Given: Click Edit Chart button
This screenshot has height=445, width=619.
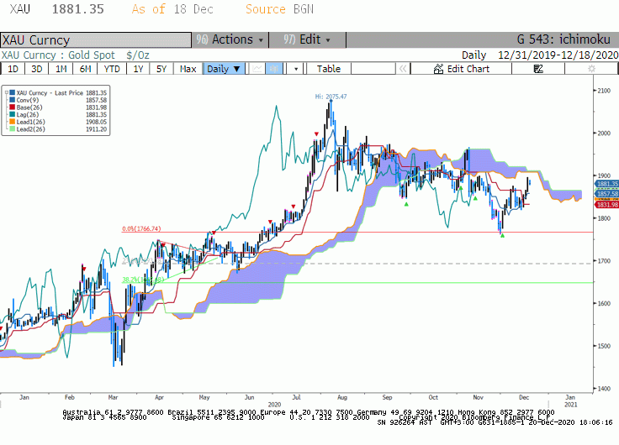Looking at the screenshot, I should pos(461,69).
